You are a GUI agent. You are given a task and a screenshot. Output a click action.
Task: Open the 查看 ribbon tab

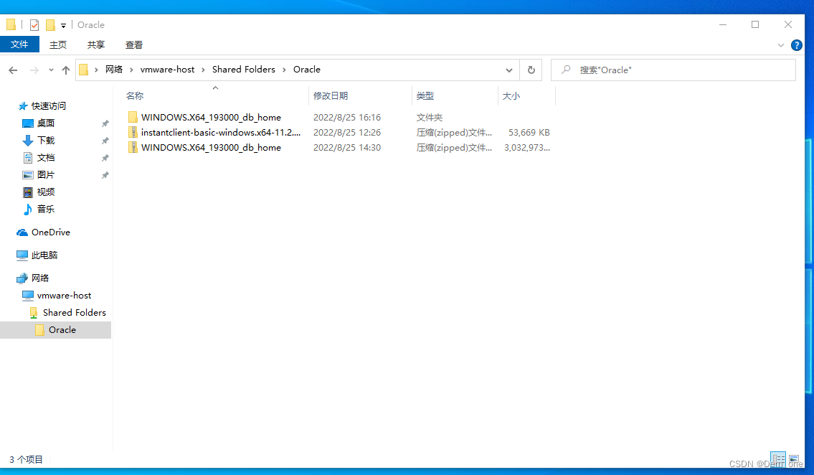point(134,45)
